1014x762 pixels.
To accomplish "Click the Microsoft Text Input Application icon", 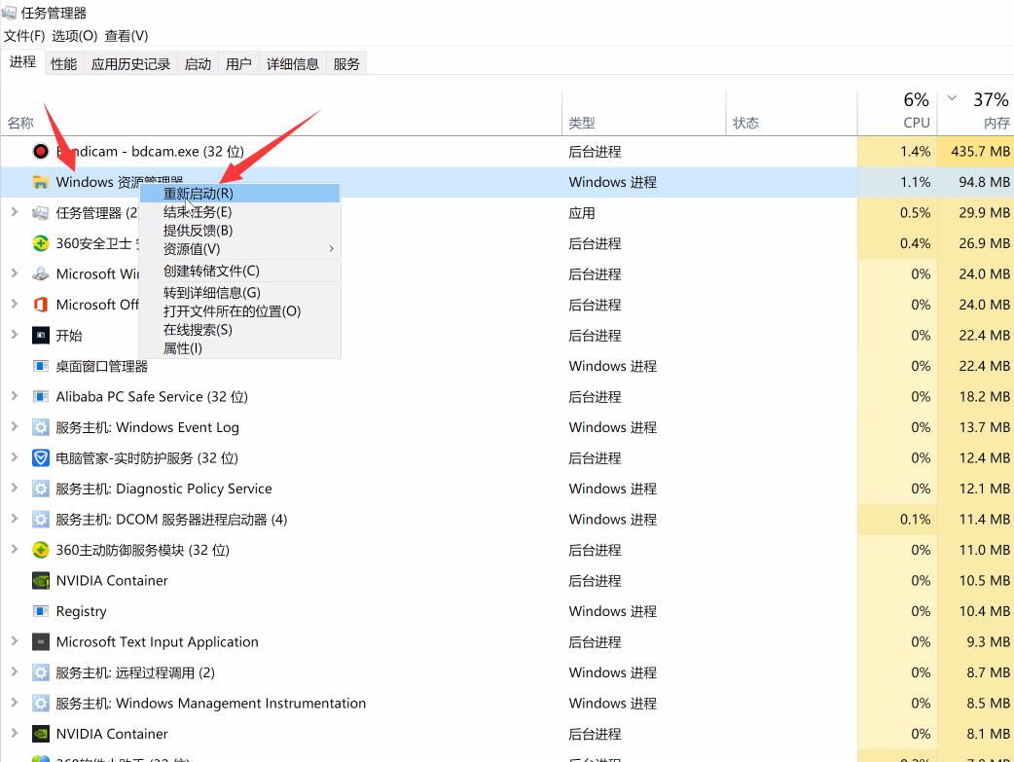I will point(41,641).
